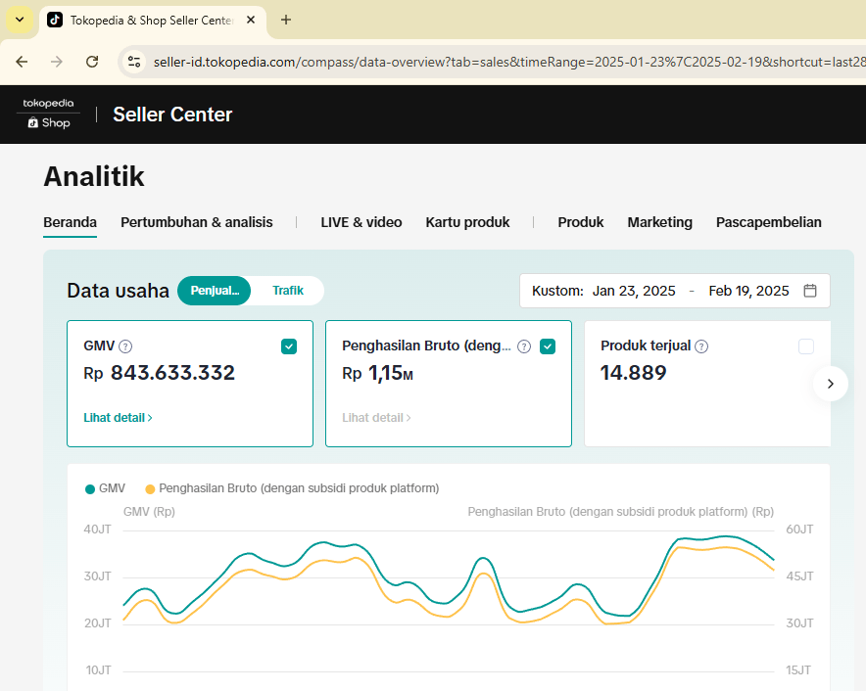Uncheck the GMV metric checkbox

[289, 346]
